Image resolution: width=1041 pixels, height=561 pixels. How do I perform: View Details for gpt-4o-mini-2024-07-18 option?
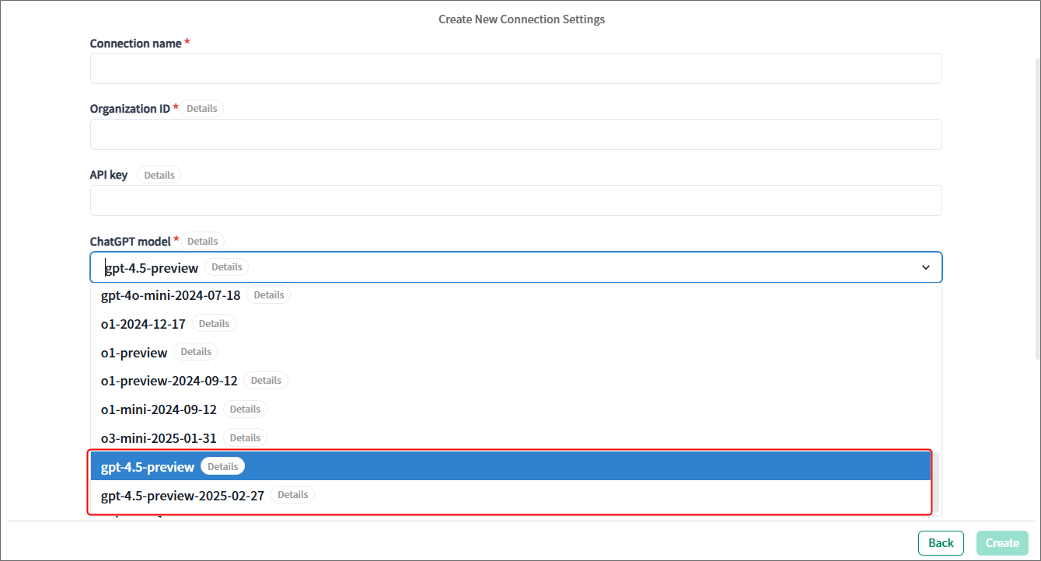click(x=269, y=294)
